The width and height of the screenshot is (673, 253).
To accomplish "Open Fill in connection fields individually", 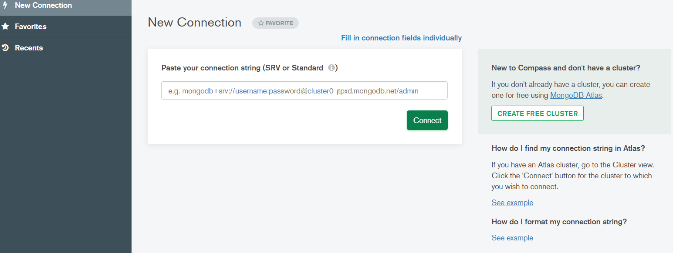I will tap(401, 38).
